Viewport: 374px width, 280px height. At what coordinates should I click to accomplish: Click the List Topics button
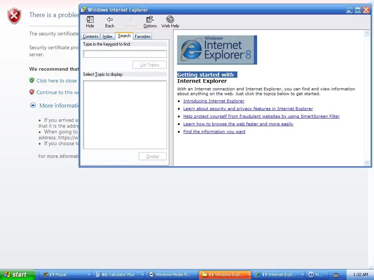[149, 65]
